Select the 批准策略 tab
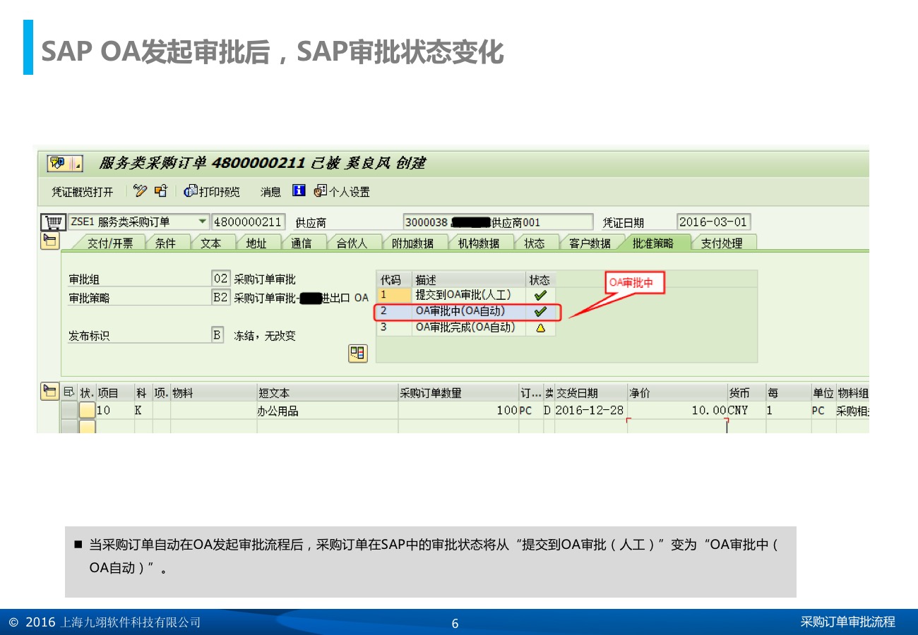The width and height of the screenshot is (918, 635). click(x=652, y=243)
